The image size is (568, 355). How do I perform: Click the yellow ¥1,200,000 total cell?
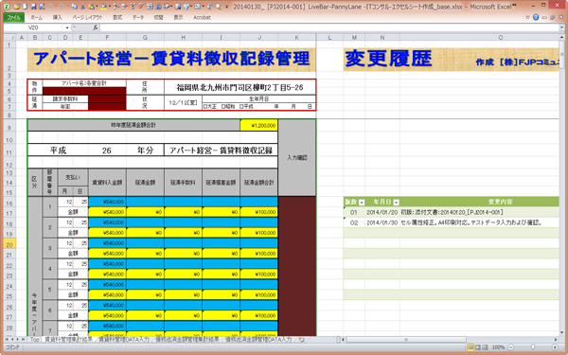[x=258, y=125]
